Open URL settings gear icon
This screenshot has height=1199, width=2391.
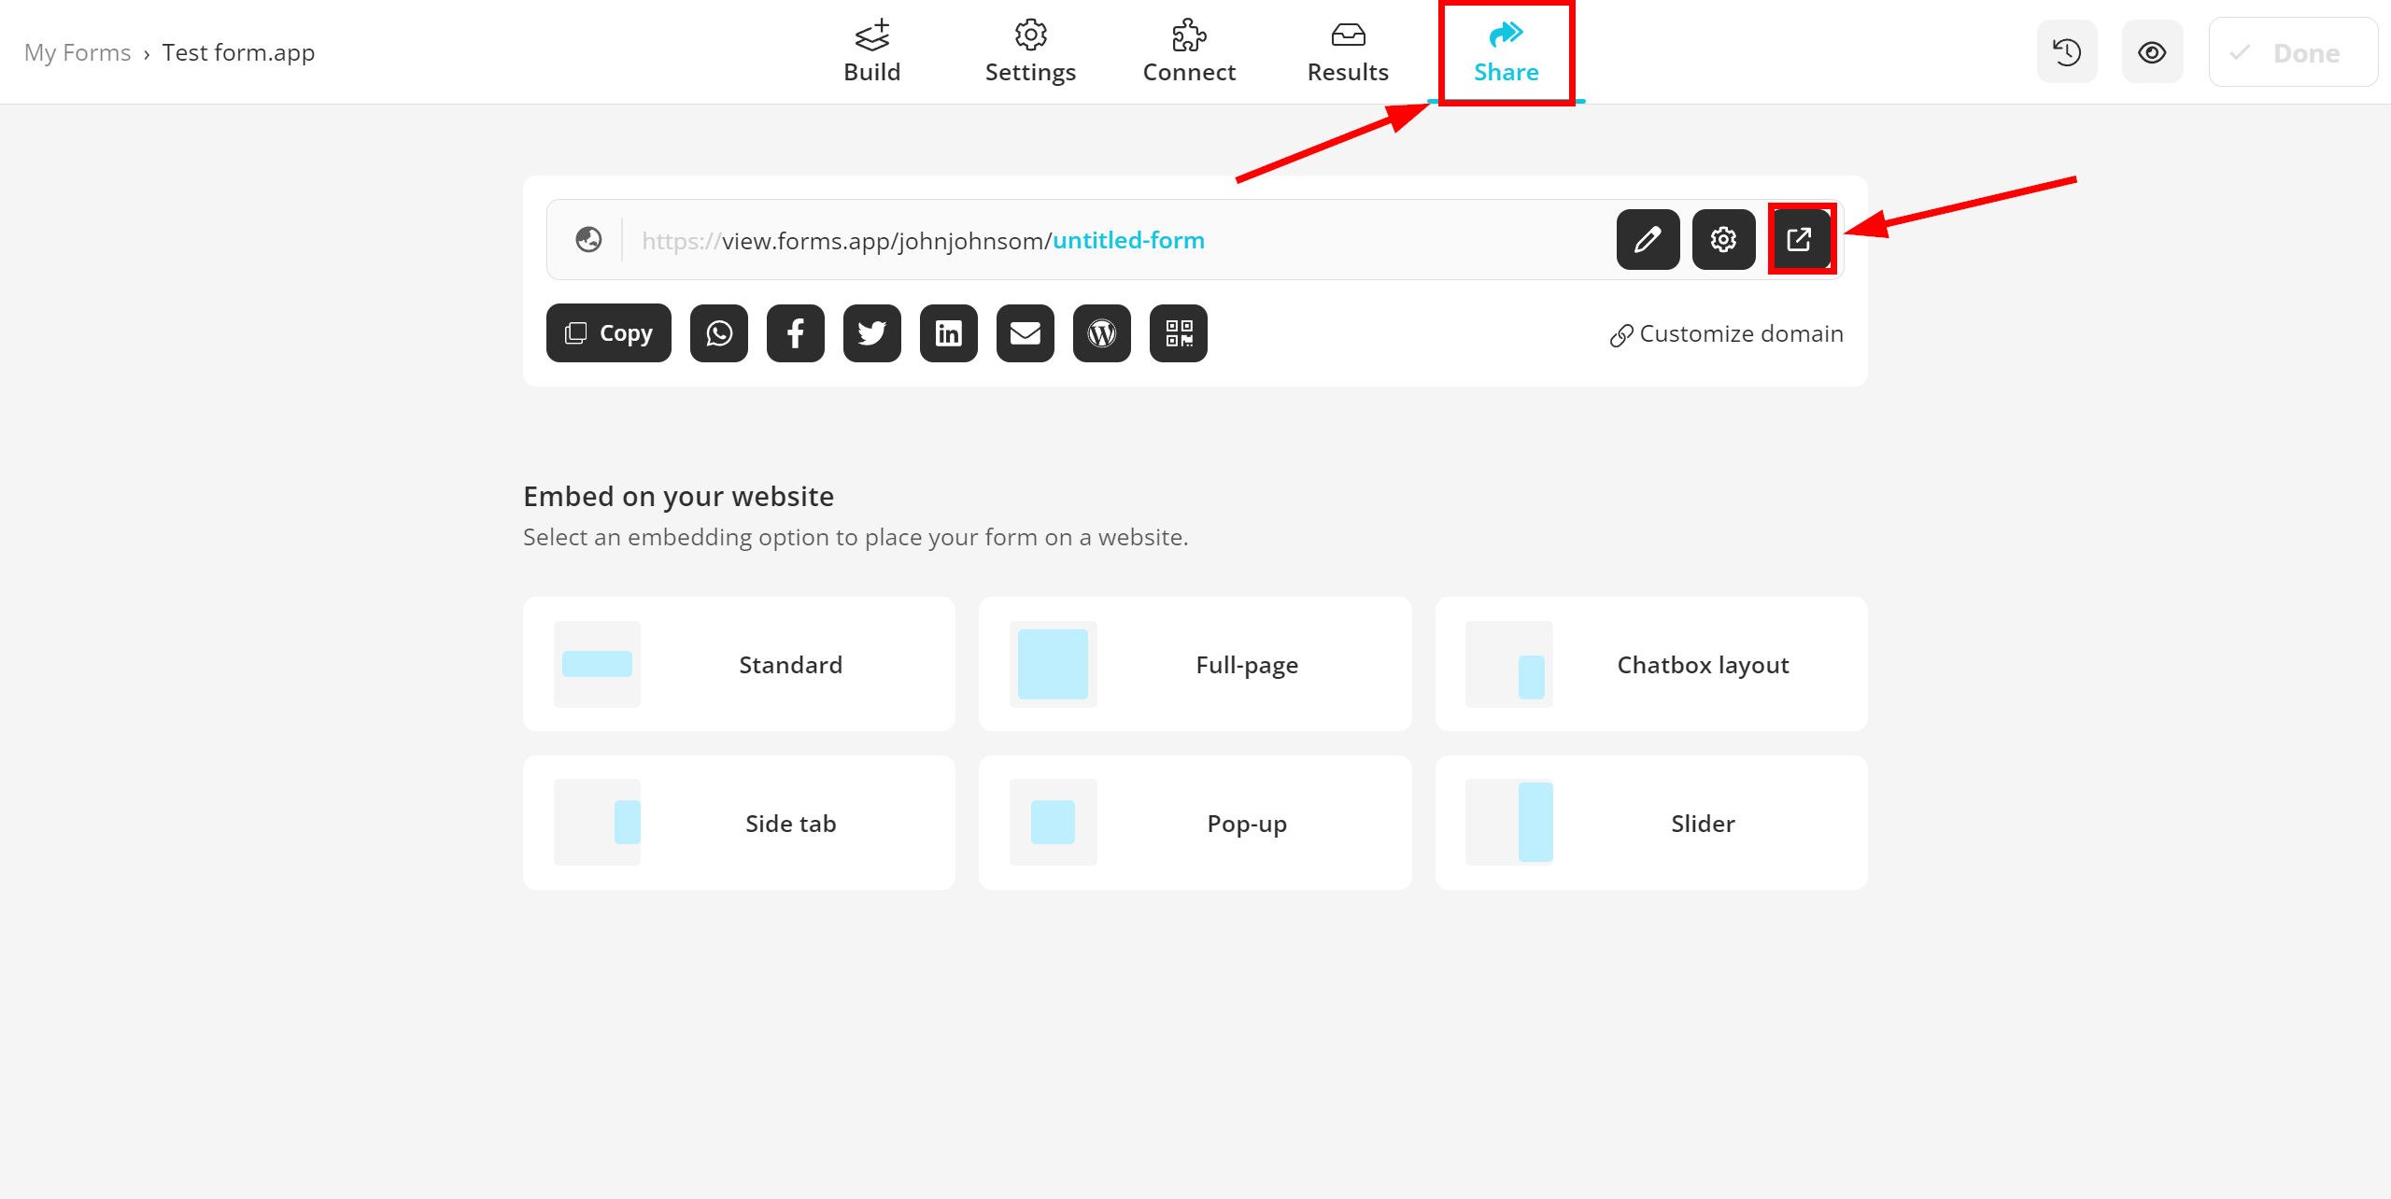point(1723,240)
